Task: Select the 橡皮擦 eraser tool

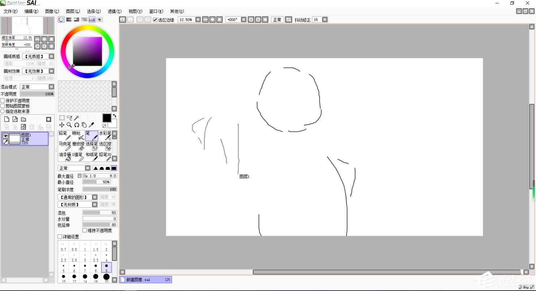Action: [x=78, y=146]
